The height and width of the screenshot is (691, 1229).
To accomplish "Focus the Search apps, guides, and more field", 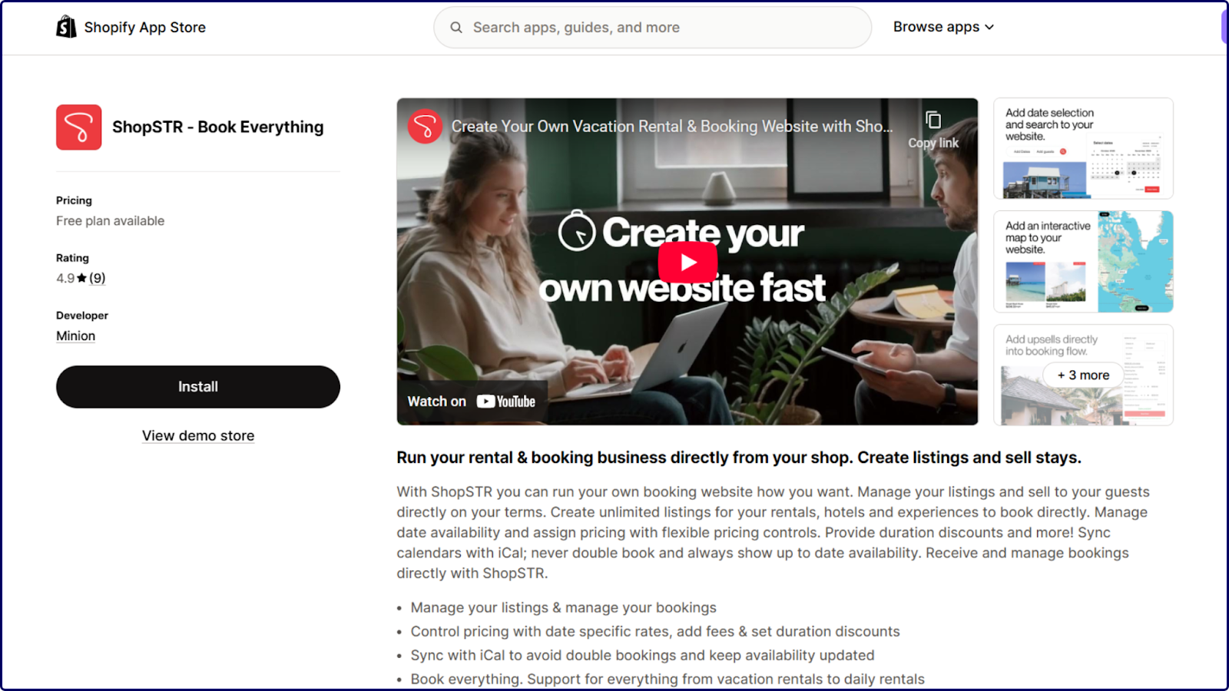I will pos(652,28).
